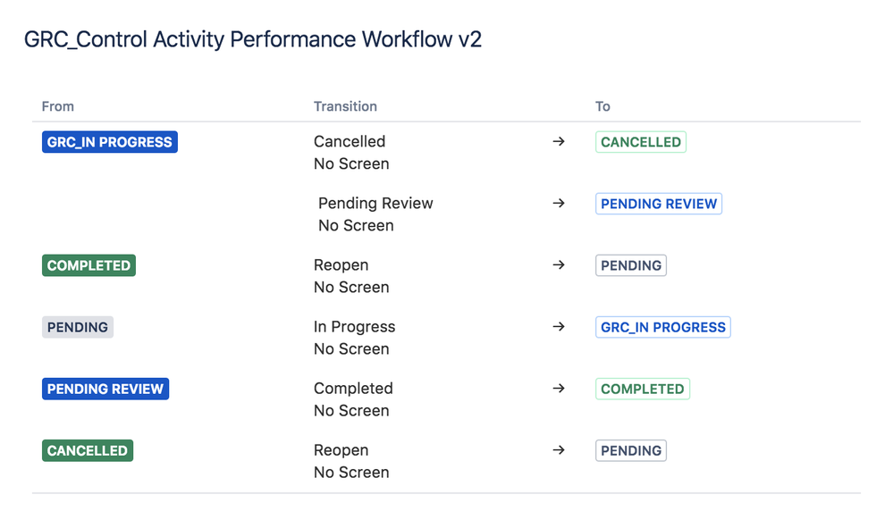Click the GRC_Control Activity Performance Workflow v2 title

(253, 40)
